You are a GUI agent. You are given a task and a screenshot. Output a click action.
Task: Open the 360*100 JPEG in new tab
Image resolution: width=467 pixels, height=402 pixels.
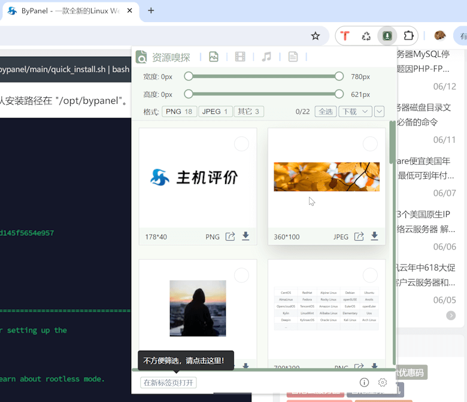[x=359, y=236]
